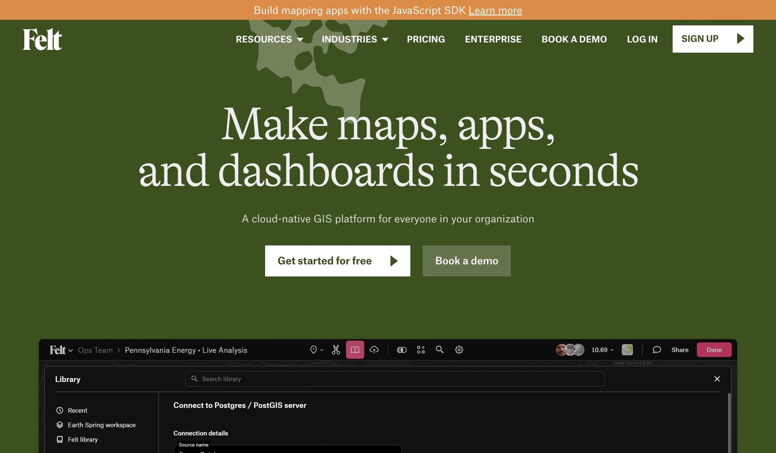Follow the Learn more SDK link
This screenshot has height=453, width=776.
click(x=495, y=10)
